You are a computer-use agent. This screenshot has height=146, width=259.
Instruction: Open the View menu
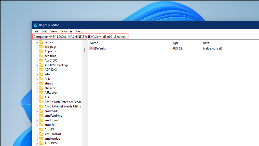coord(53,31)
